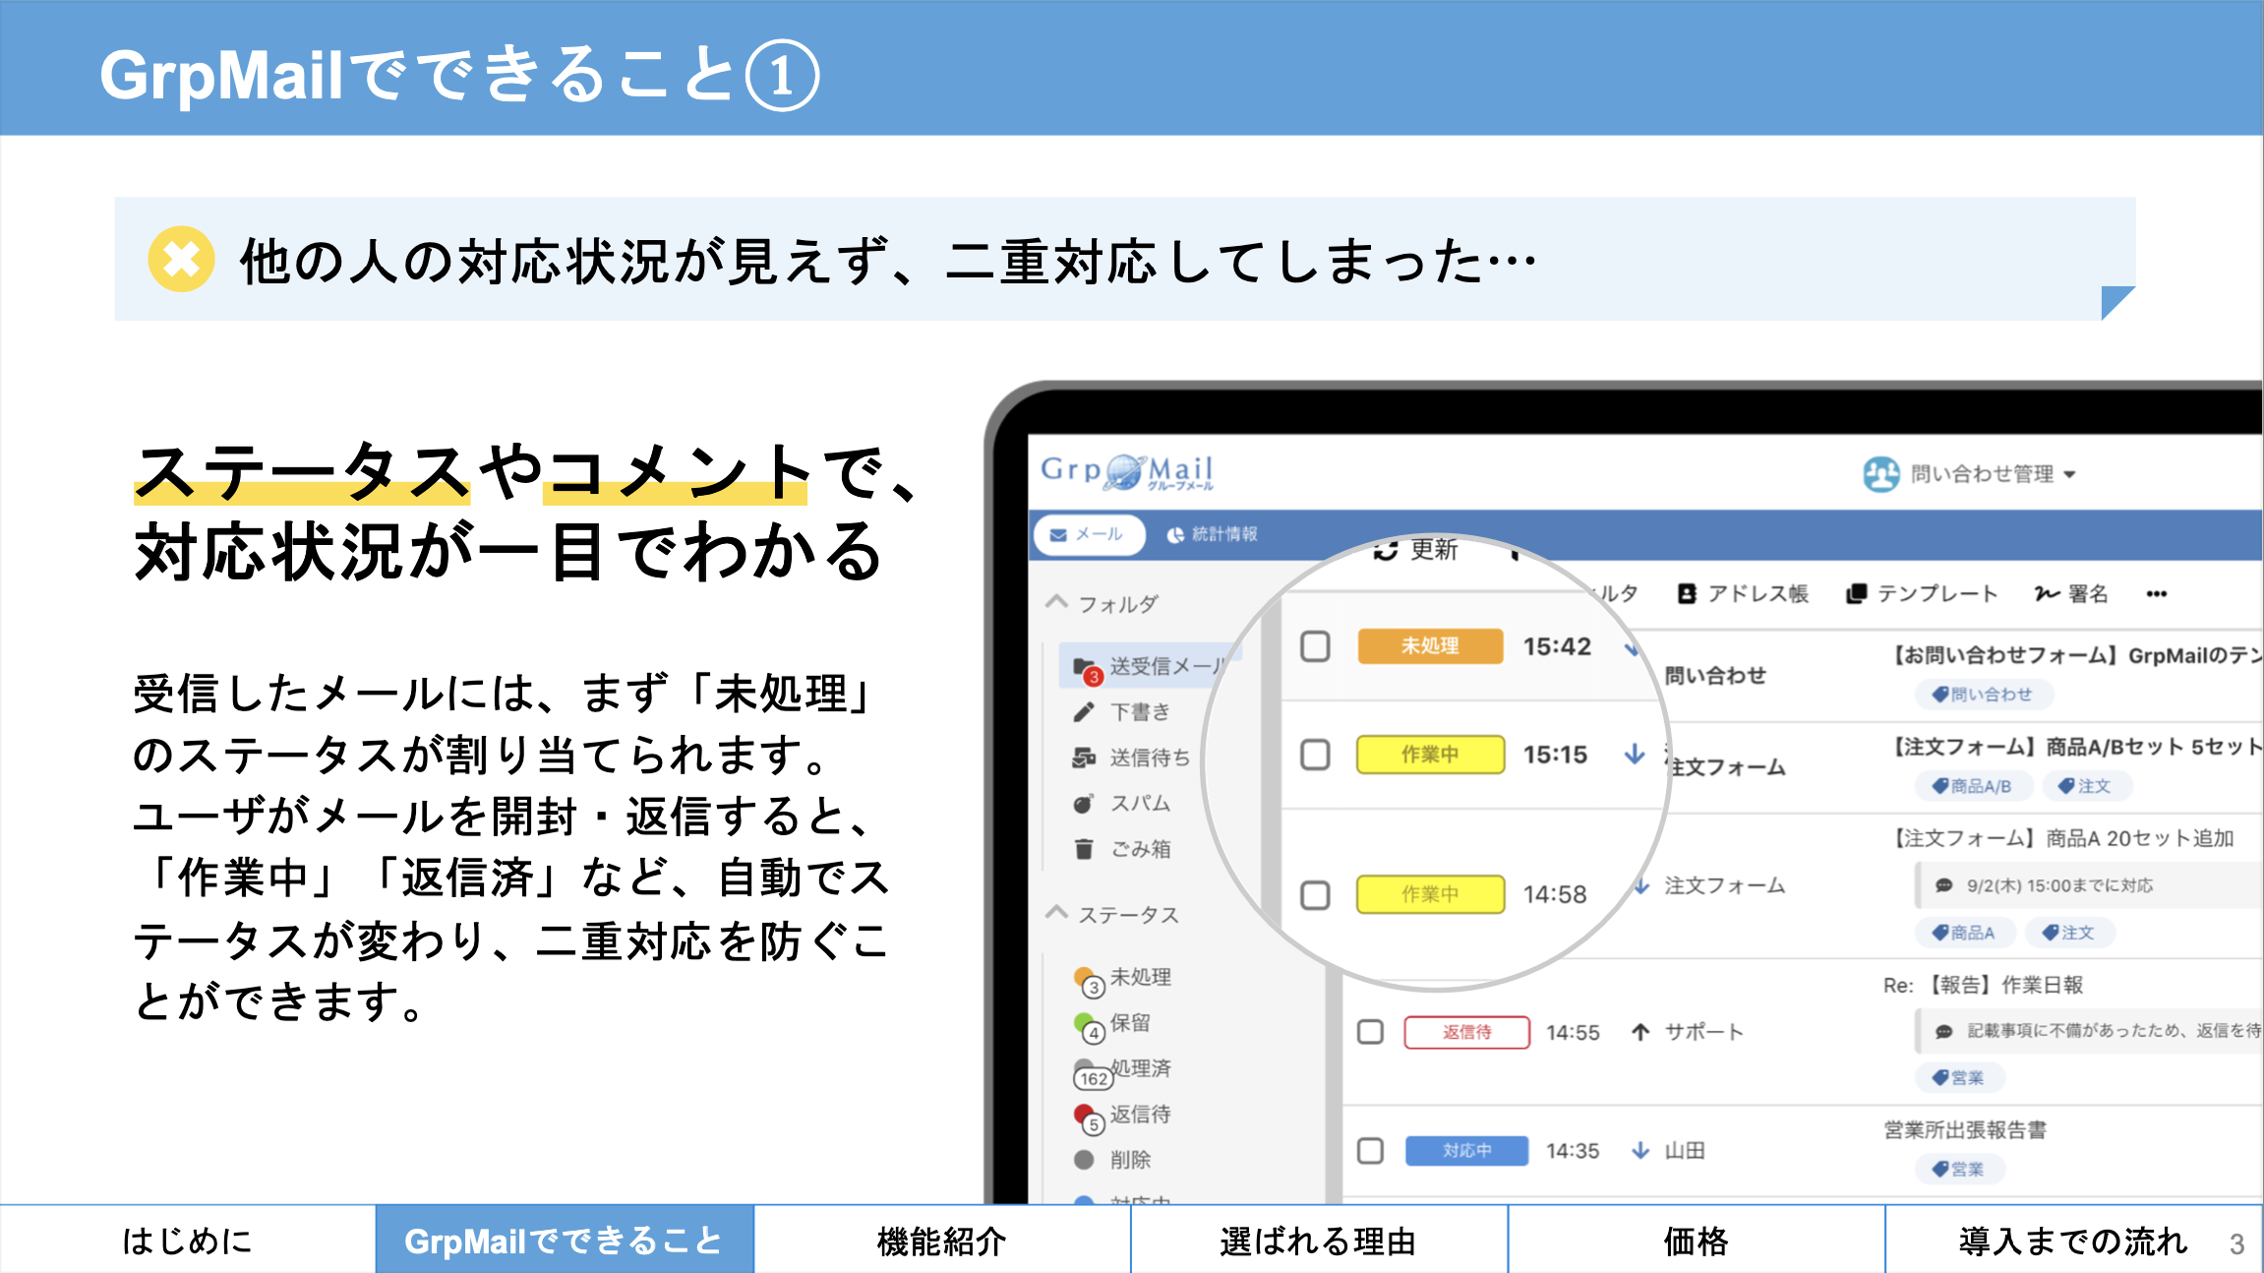Screen dimensions: 2264x1273
Task: Click the green 保留 status dot
Action: coord(1085,1023)
